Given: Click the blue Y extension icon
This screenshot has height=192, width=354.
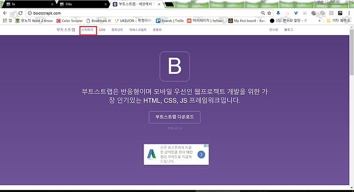Looking at the screenshot, I should [x=296, y=13].
